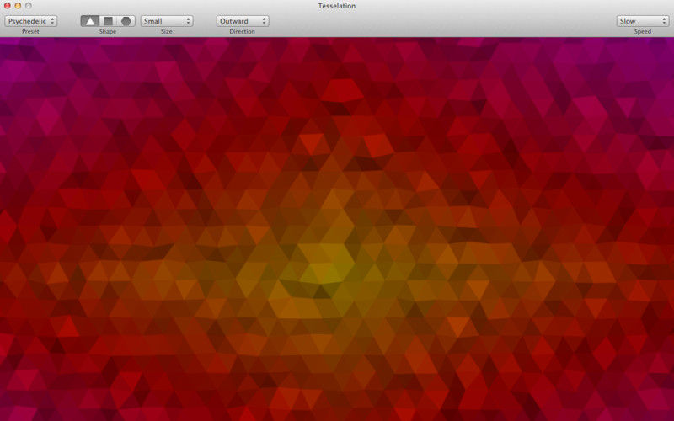Click the Tesselation window title
The height and width of the screenshot is (421, 674).
tap(336, 6)
